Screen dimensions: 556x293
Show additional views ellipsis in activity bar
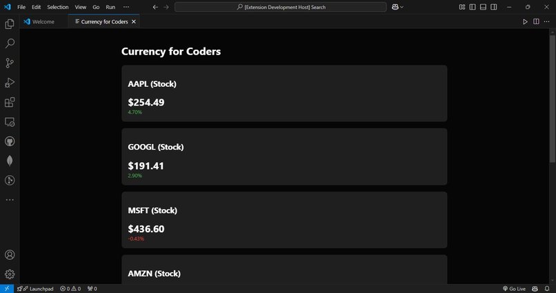coord(10,200)
